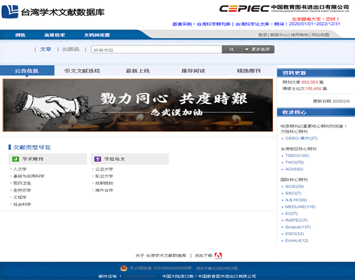
Task: Select 文章 search type
Action: 46,50
